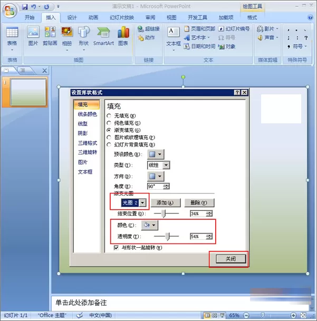Adjust transparency (54%) spinner

click(209, 237)
